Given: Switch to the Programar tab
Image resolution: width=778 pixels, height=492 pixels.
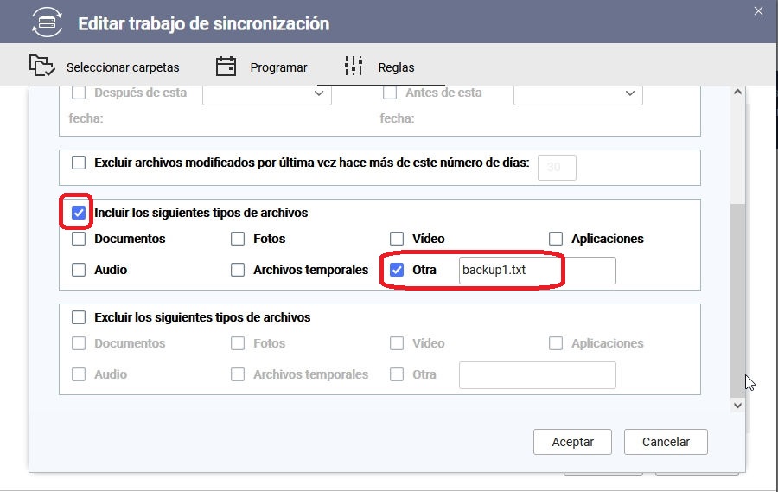Looking at the screenshot, I should (278, 67).
